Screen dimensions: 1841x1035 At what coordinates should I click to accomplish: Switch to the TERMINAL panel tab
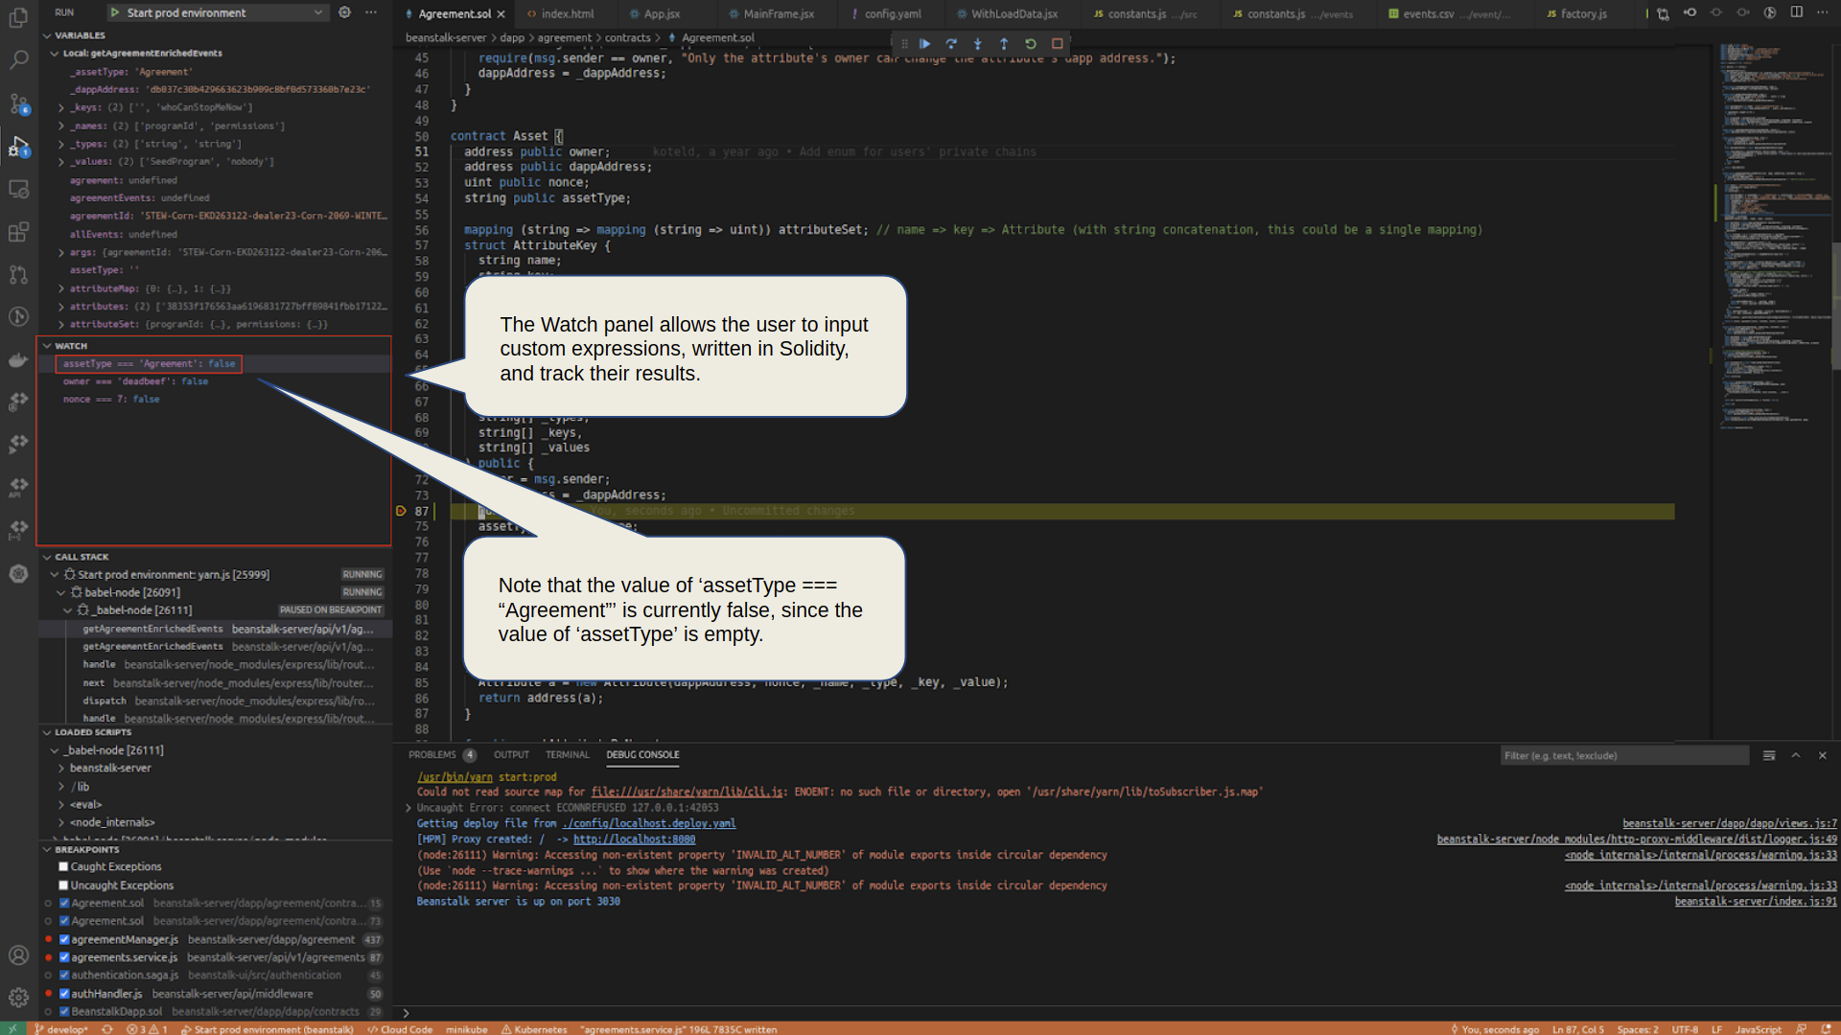point(567,755)
